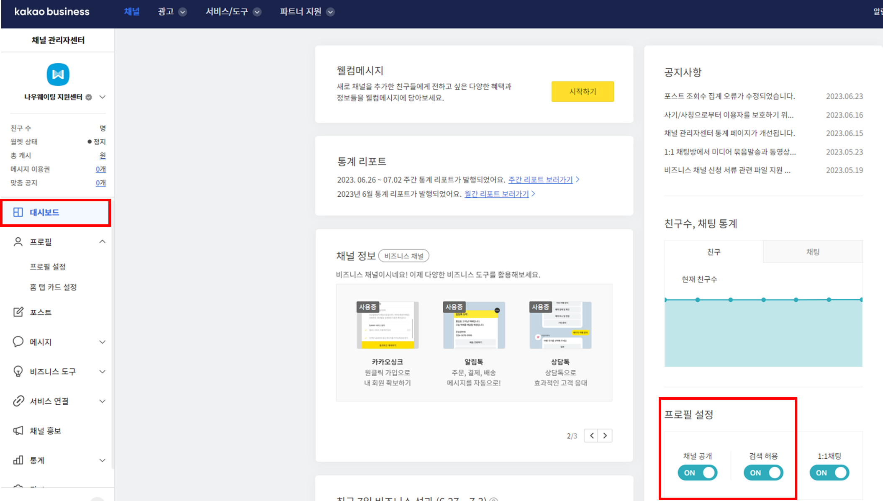Screen dimensions: 883x501
Task: Click the 공지사항 section heading
Action: tap(683, 72)
